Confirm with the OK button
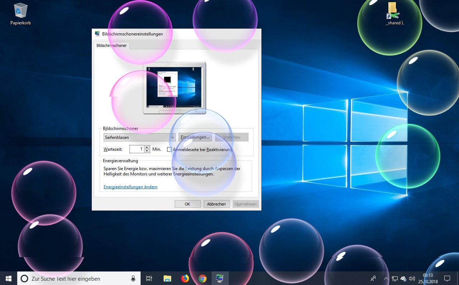This screenshot has height=285, width=459. coord(188,204)
